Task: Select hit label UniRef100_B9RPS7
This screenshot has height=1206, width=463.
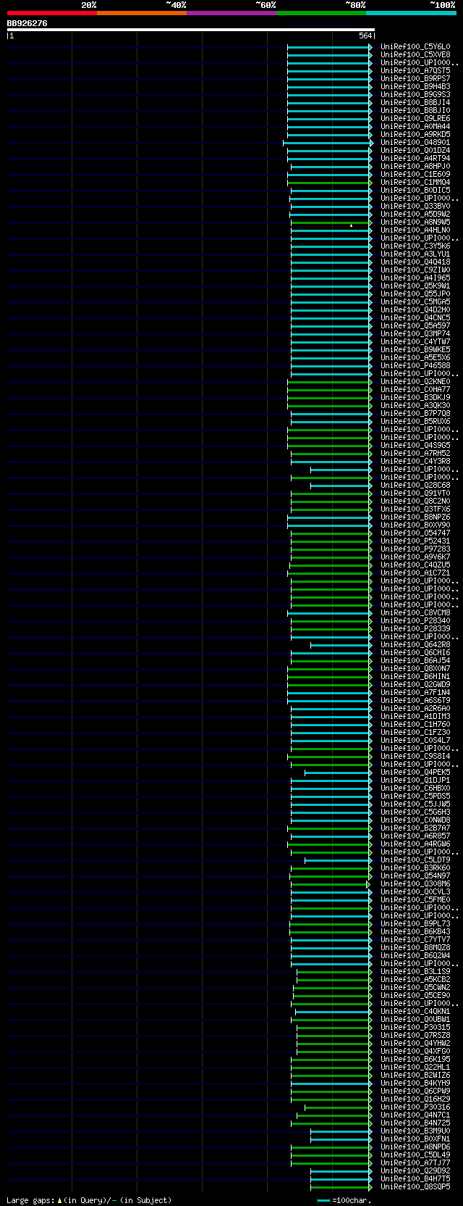Action: (x=415, y=78)
